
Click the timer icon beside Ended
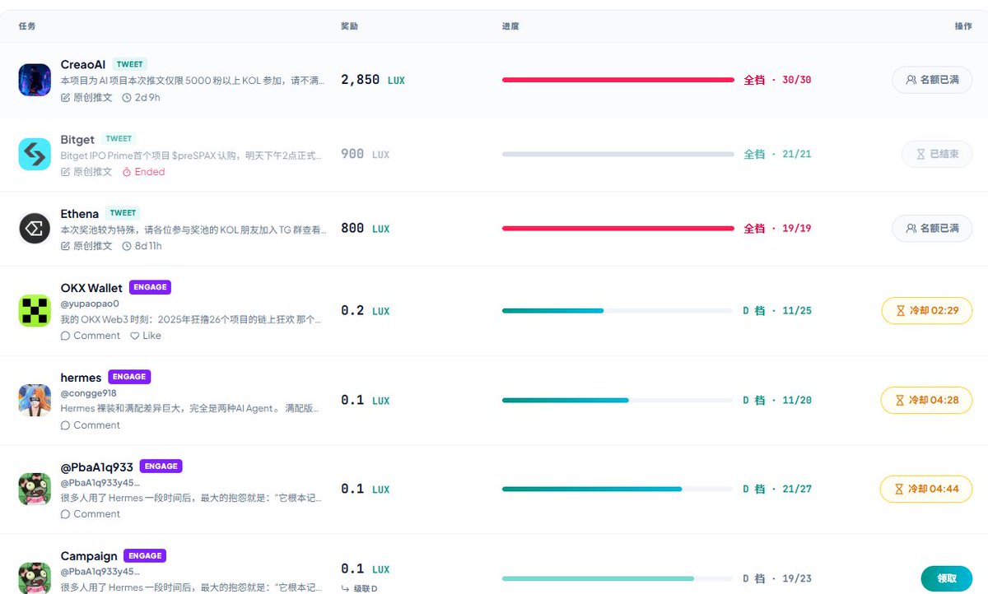point(127,172)
